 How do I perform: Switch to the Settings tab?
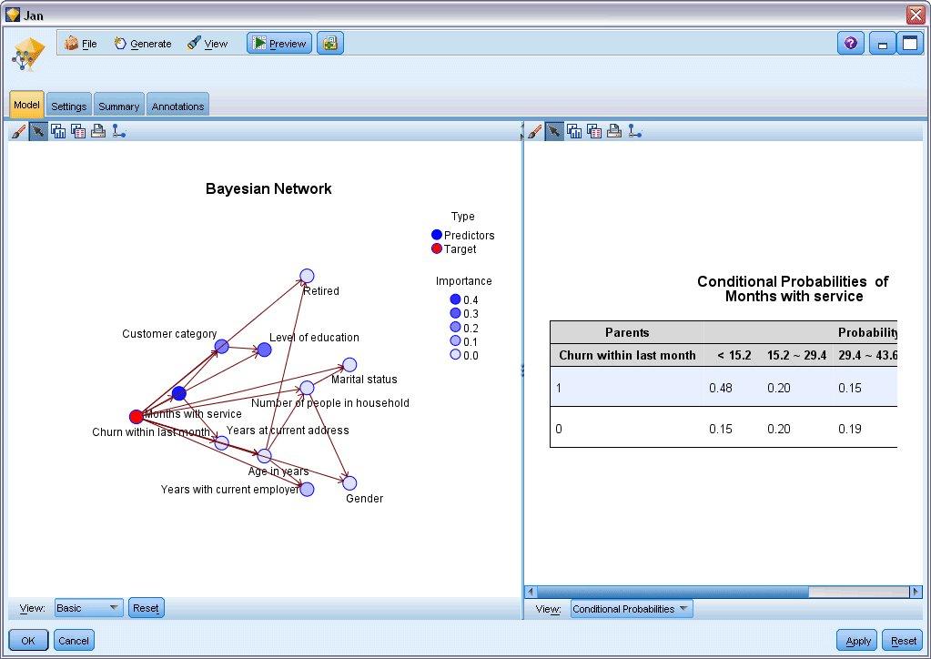click(69, 106)
